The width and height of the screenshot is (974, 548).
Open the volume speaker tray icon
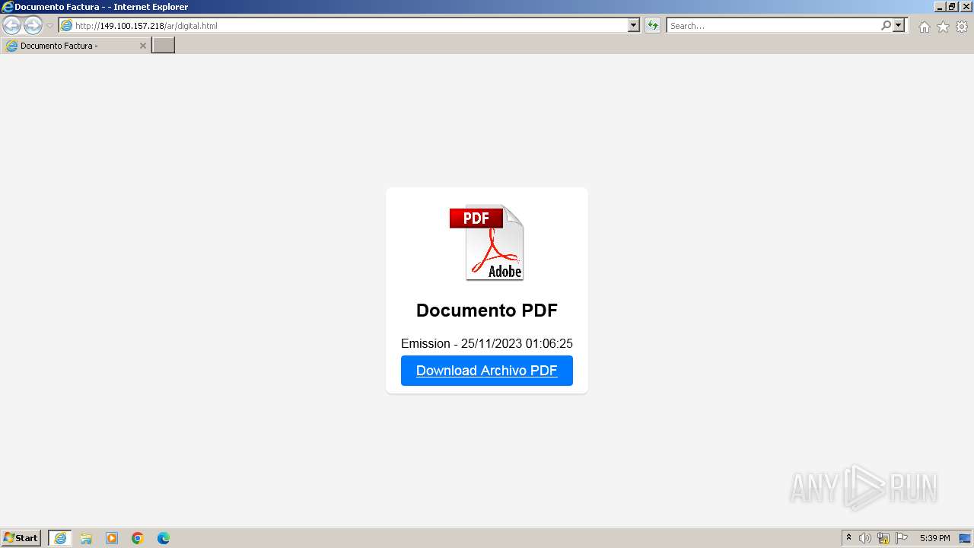865,538
